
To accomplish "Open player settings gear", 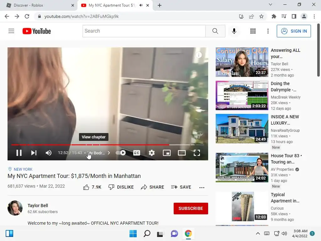I will pos(152,153).
